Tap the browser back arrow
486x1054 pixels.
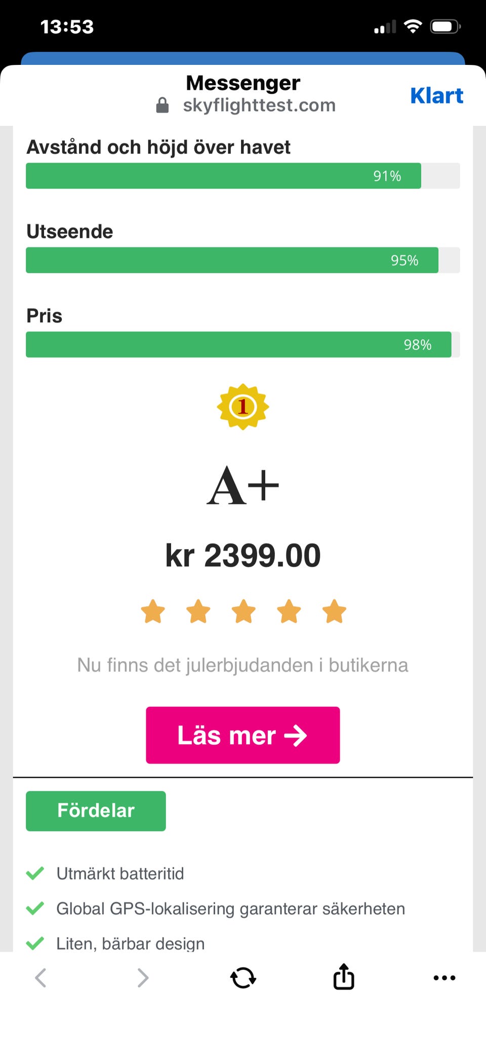pyautogui.click(x=40, y=977)
